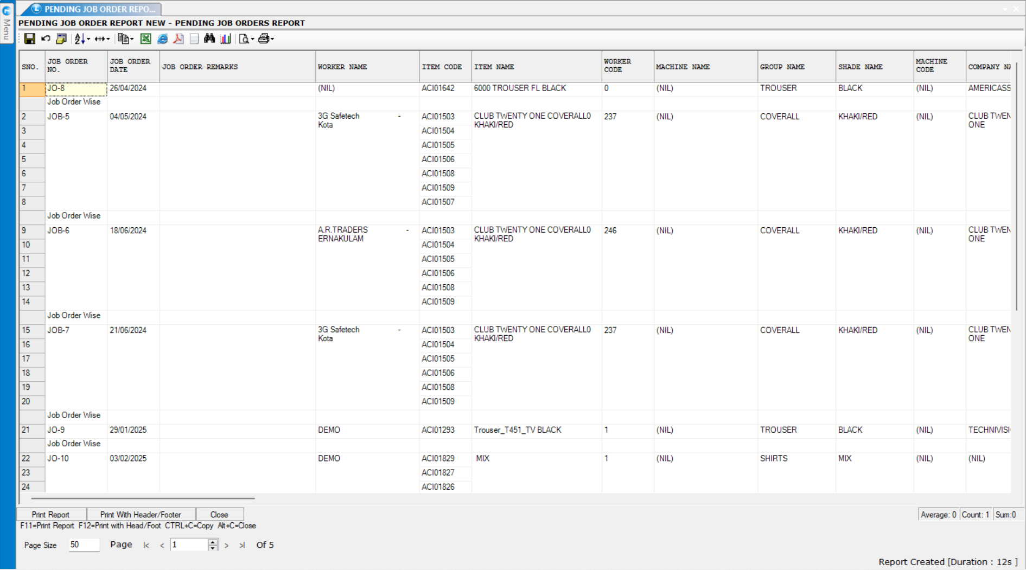Open the bar chart icon

[x=226, y=39]
